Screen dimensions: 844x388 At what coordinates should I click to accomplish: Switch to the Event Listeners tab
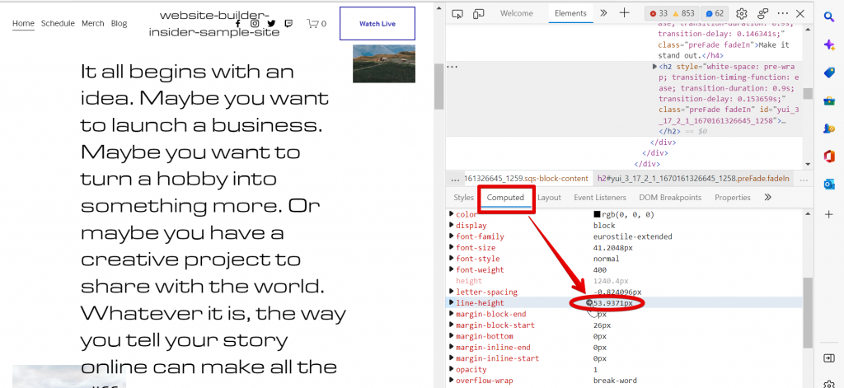tap(599, 198)
